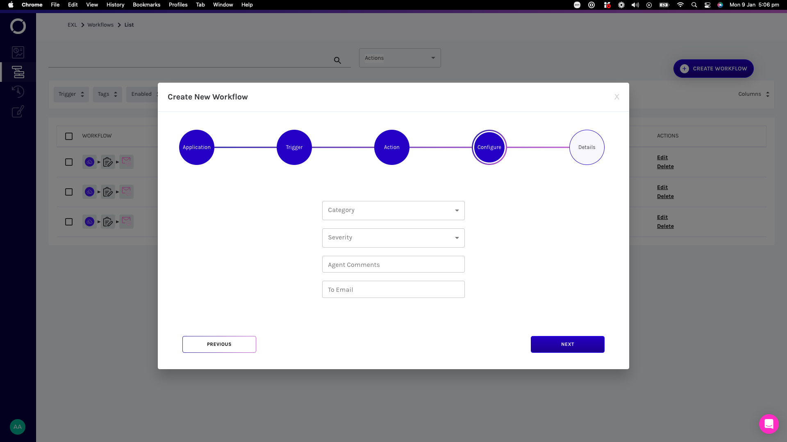
Task: Open the File menu
Action: tap(55, 5)
